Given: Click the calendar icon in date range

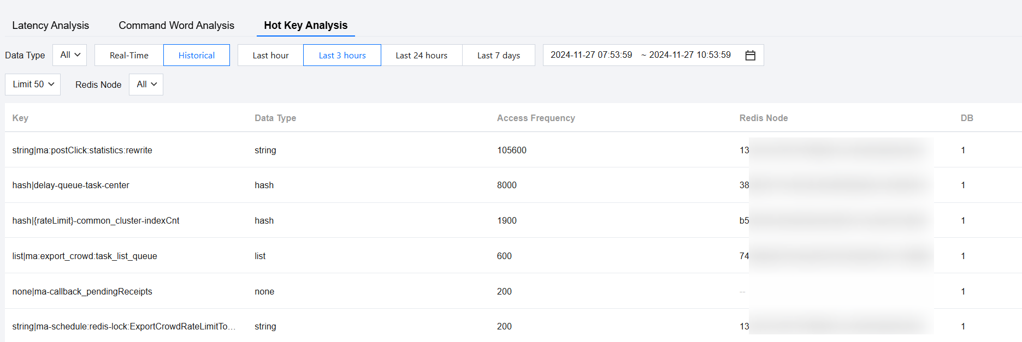Looking at the screenshot, I should coord(750,55).
